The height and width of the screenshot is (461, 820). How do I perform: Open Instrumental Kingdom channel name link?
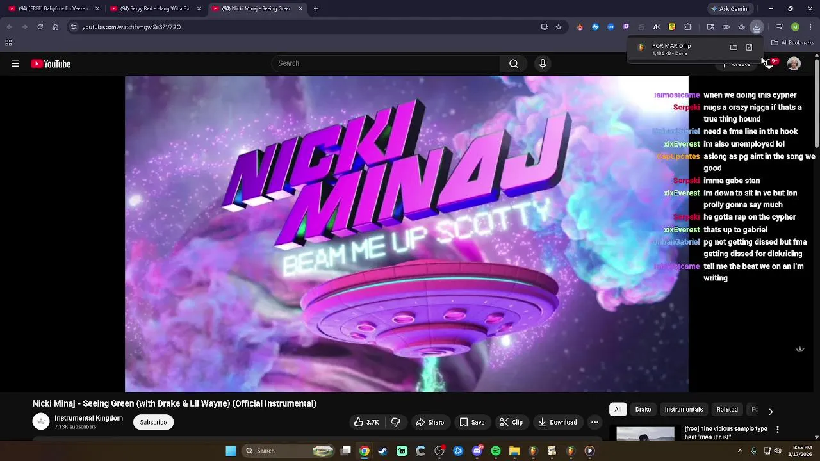tap(88, 418)
